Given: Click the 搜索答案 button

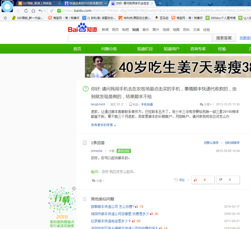Looking at the screenshot, I should [x=224, y=38].
